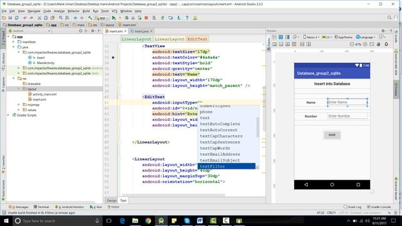The image size is (402, 226).
Task: Click the SAVE button in layout preview
Action: point(332,135)
